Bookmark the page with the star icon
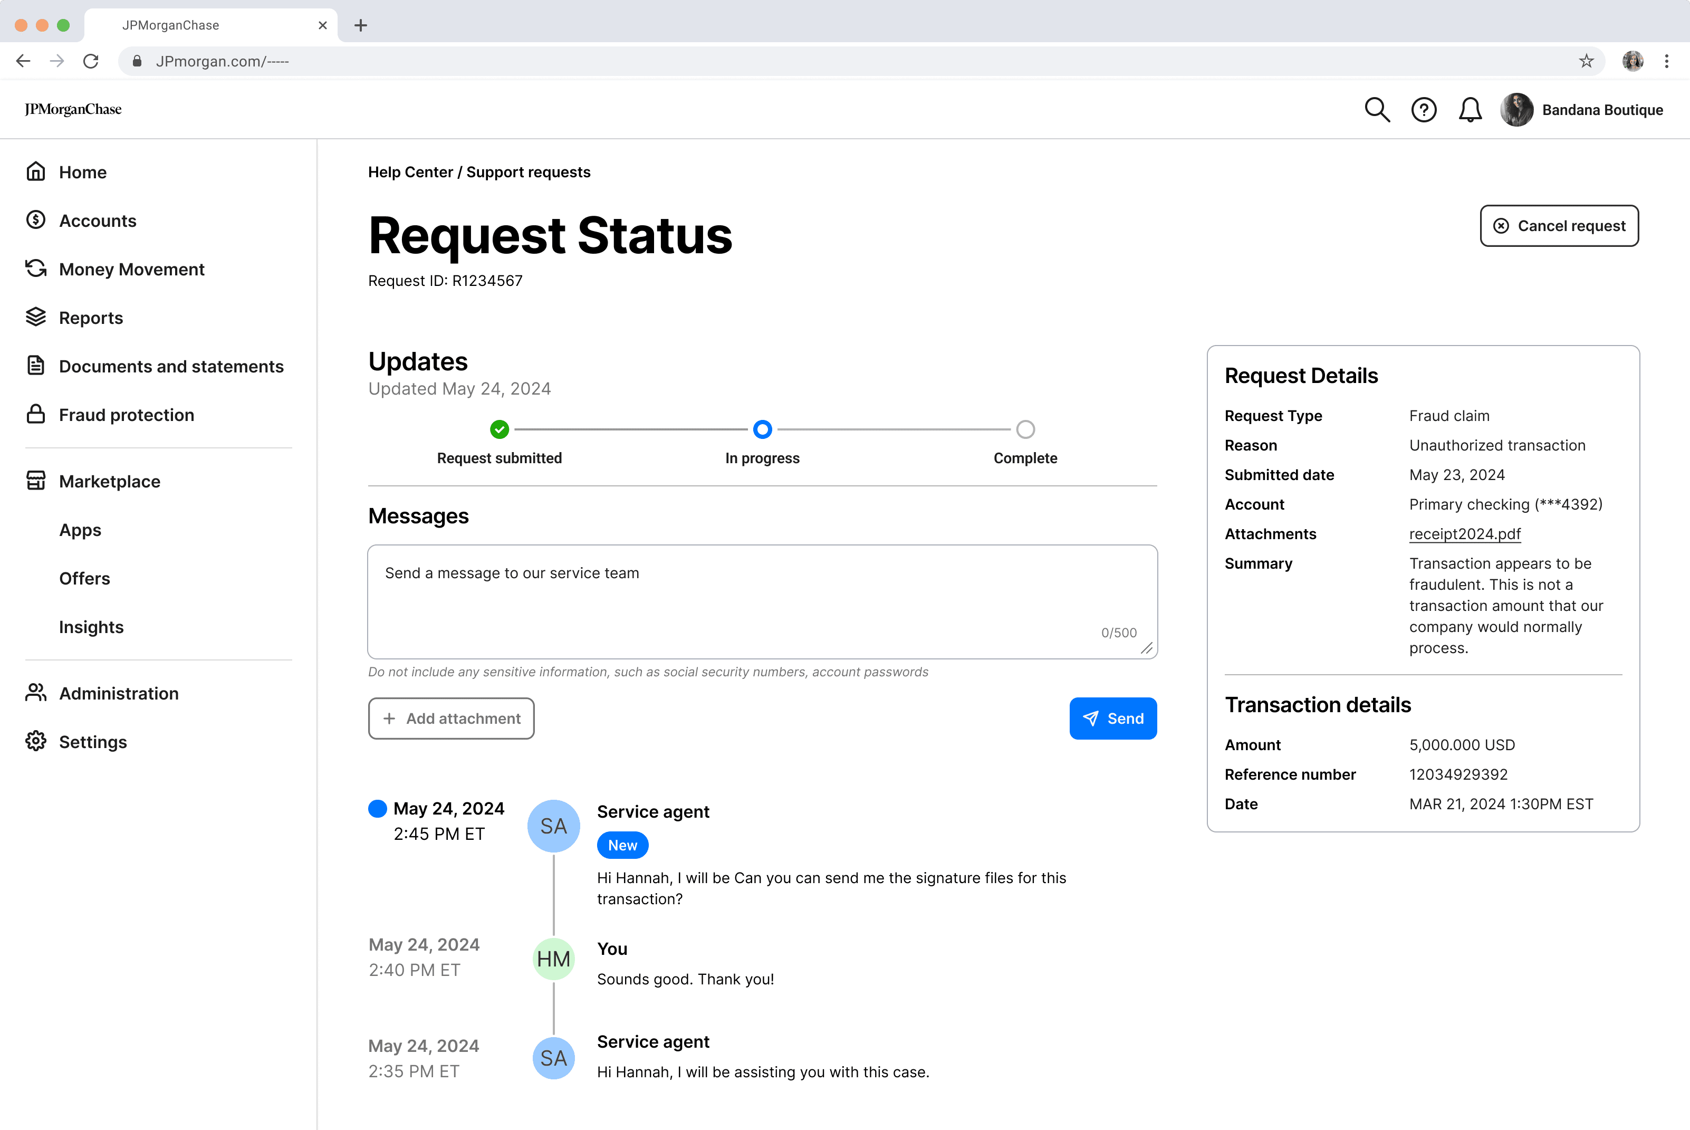The image size is (1690, 1130). click(1586, 61)
